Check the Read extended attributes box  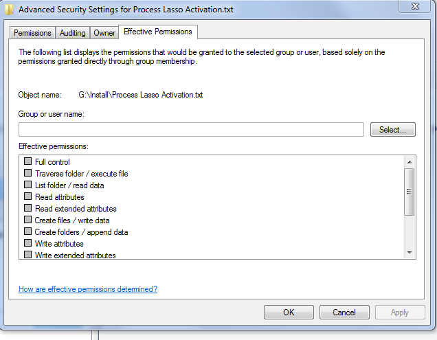pyautogui.click(x=28, y=209)
